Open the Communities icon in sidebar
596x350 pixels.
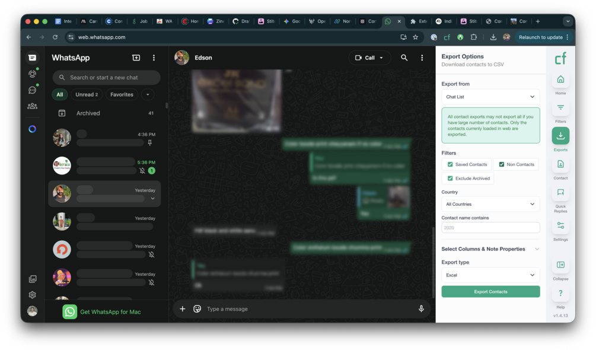click(32, 106)
